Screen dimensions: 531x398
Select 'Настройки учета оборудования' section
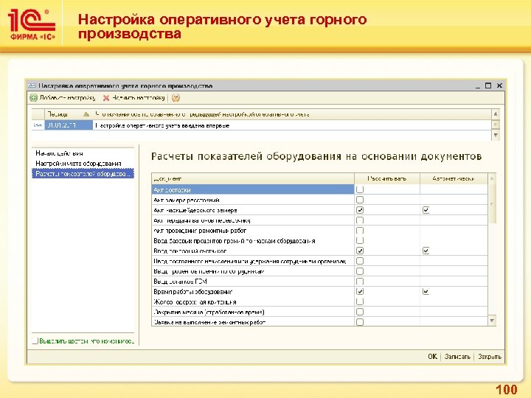pyautogui.click(x=79, y=164)
